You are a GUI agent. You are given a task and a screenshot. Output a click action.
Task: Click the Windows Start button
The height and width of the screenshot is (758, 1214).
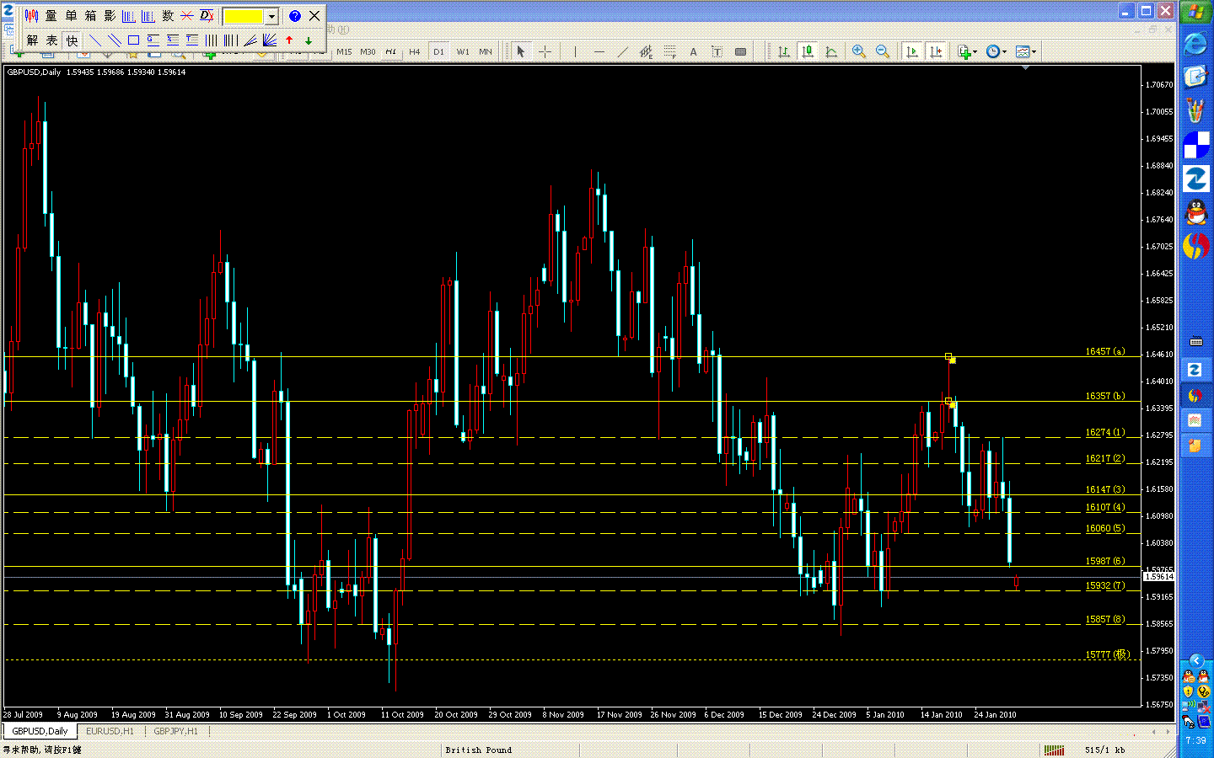tap(1195, 13)
